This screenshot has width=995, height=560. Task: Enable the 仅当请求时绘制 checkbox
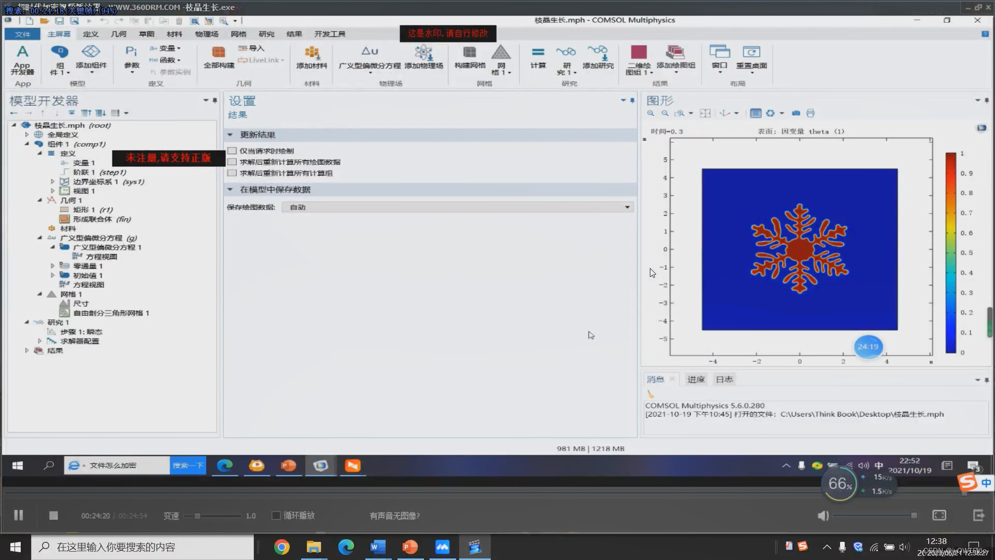coord(232,151)
